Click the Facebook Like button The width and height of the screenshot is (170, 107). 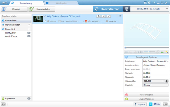pyautogui.click(x=157, y=104)
